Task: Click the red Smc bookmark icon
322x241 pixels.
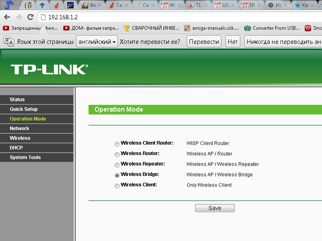Action: pos(308,28)
